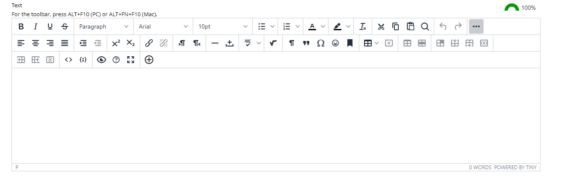Apply a bulleted list

coord(262,26)
